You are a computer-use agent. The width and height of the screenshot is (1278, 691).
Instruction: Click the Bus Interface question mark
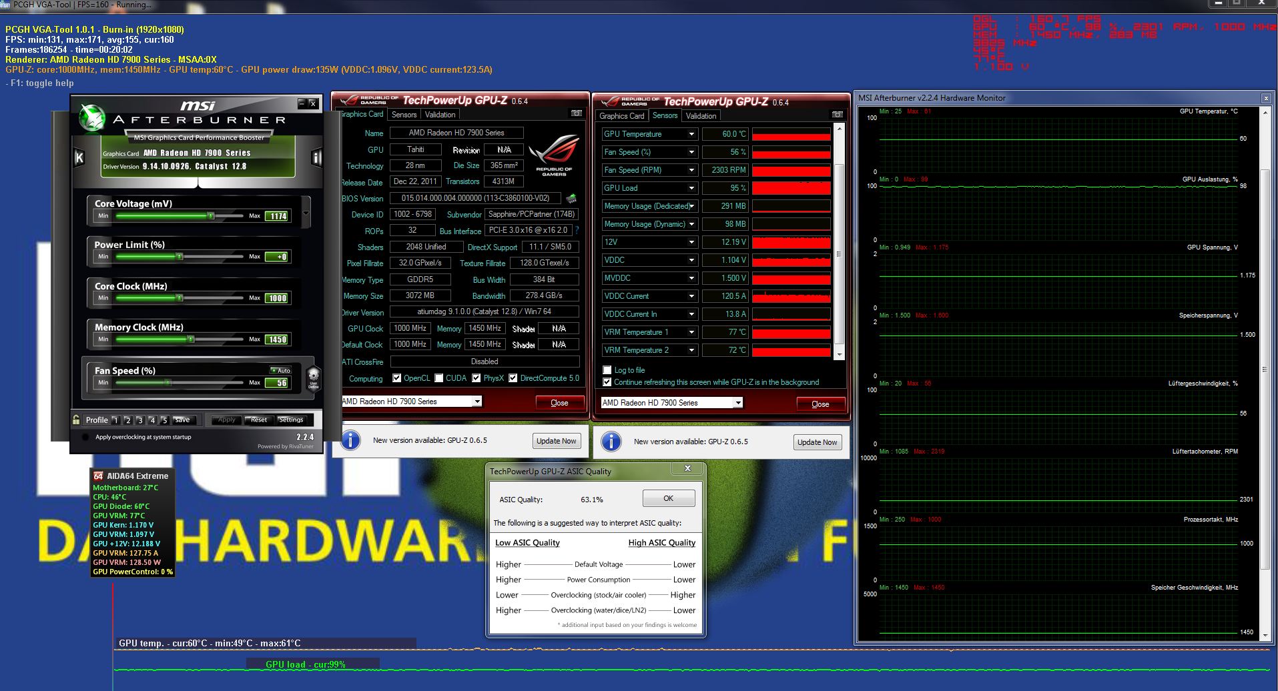pyautogui.click(x=577, y=230)
